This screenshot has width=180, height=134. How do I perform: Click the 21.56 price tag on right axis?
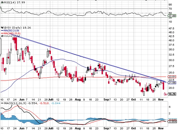pos(171,83)
